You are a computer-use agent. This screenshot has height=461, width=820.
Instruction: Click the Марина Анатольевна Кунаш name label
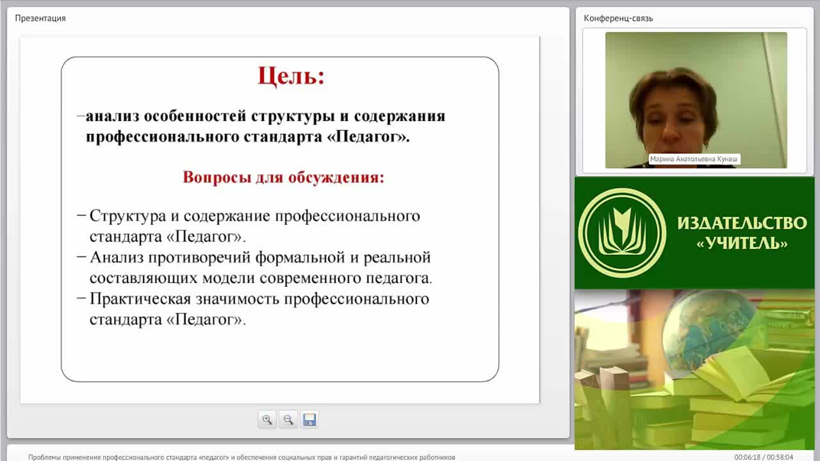pyautogui.click(x=694, y=159)
